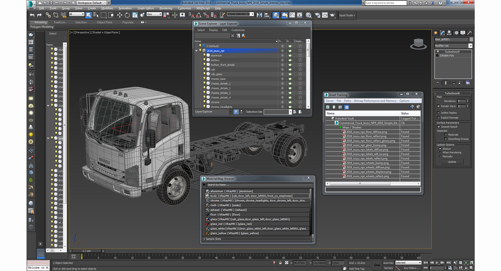Viewport: 501px width, 271px height.
Task: Select the When Rendering radio option
Action: pos(440,152)
